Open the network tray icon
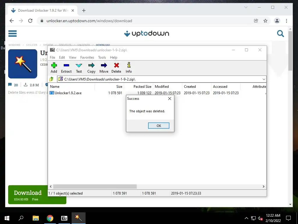Screen dimensions: 298x224 pos(253,218)
